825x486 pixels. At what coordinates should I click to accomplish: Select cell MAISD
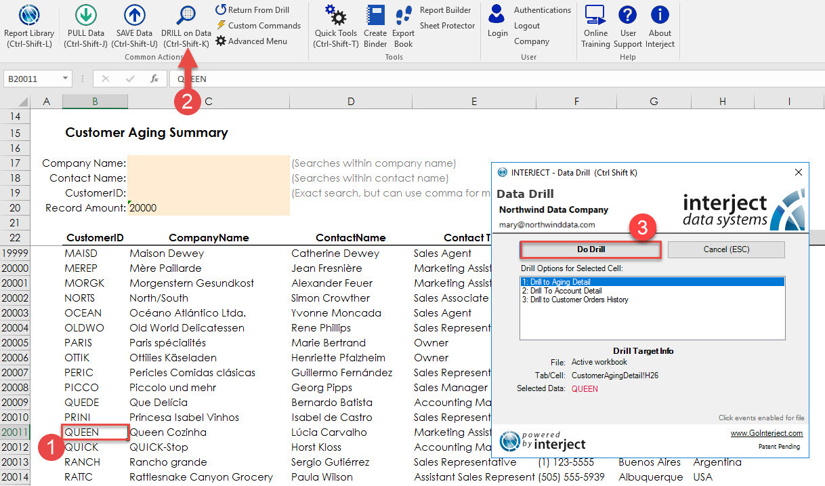(95, 253)
